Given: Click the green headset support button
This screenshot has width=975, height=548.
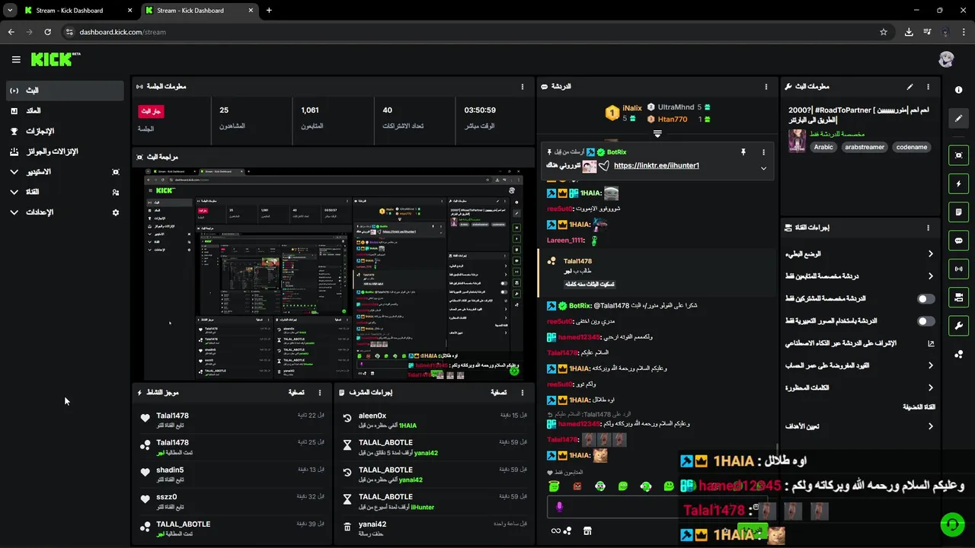Looking at the screenshot, I should click(x=951, y=524).
